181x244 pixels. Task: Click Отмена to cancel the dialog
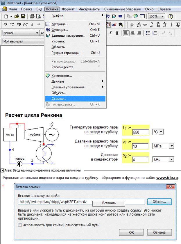click(x=160, y=232)
